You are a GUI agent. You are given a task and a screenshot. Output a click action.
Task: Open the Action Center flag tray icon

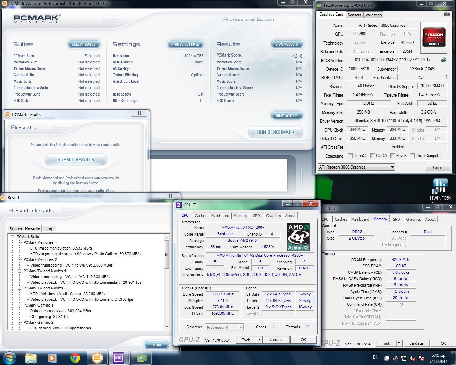coord(421,358)
